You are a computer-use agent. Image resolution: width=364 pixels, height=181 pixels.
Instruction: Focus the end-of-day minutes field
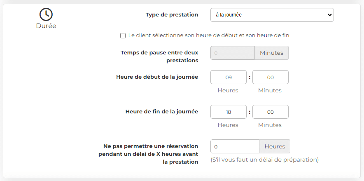pyautogui.click(x=271, y=112)
